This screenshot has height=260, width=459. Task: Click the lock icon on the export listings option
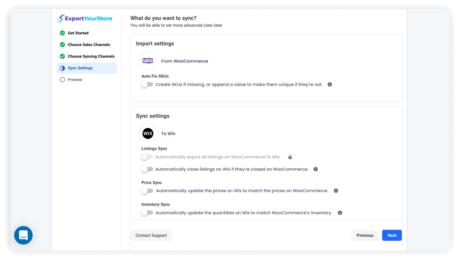pyautogui.click(x=290, y=157)
